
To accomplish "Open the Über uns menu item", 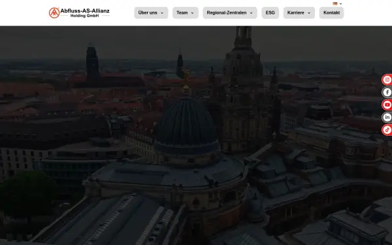I will 151,13.
